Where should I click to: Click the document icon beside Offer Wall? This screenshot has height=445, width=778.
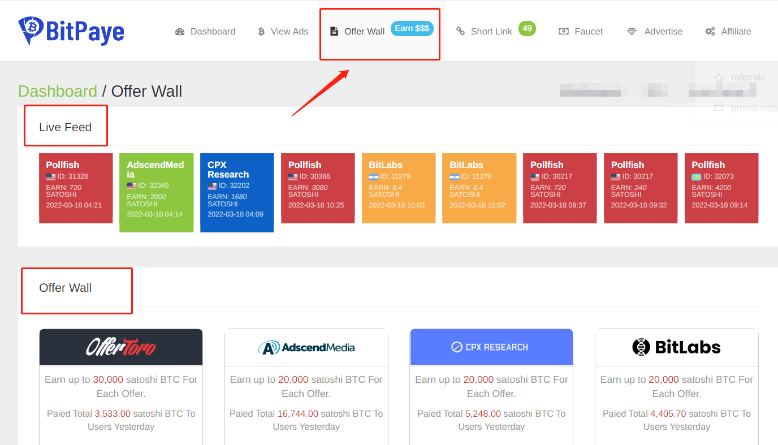pyautogui.click(x=334, y=31)
